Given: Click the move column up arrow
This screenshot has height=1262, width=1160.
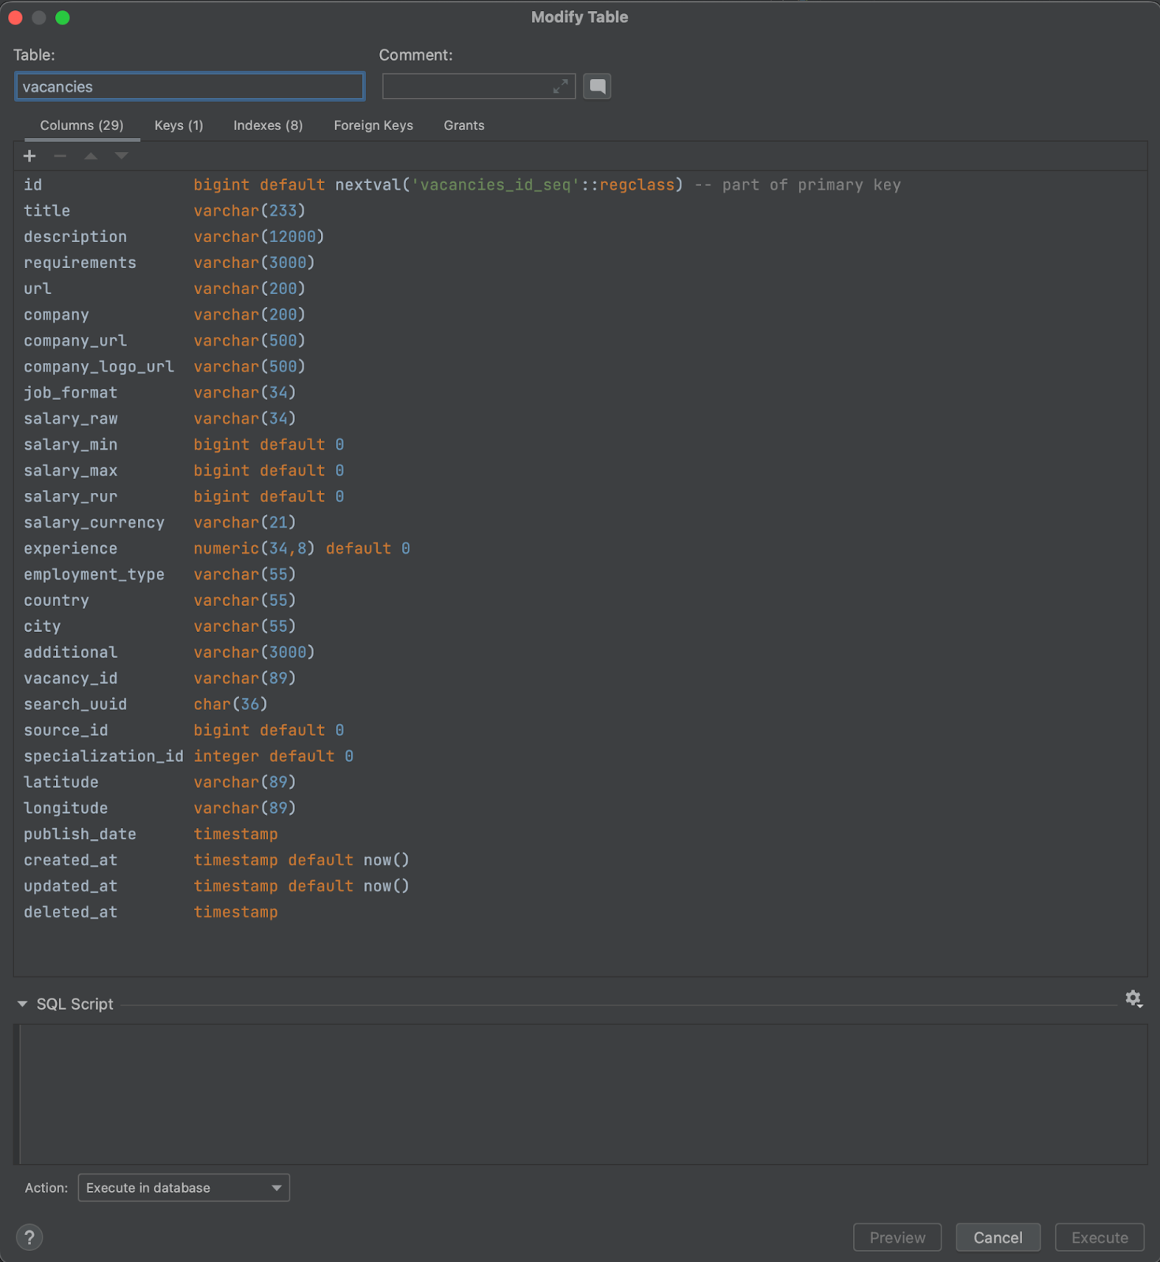Looking at the screenshot, I should (91, 156).
